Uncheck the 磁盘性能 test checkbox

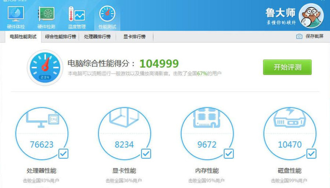click(x=312, y=154)
